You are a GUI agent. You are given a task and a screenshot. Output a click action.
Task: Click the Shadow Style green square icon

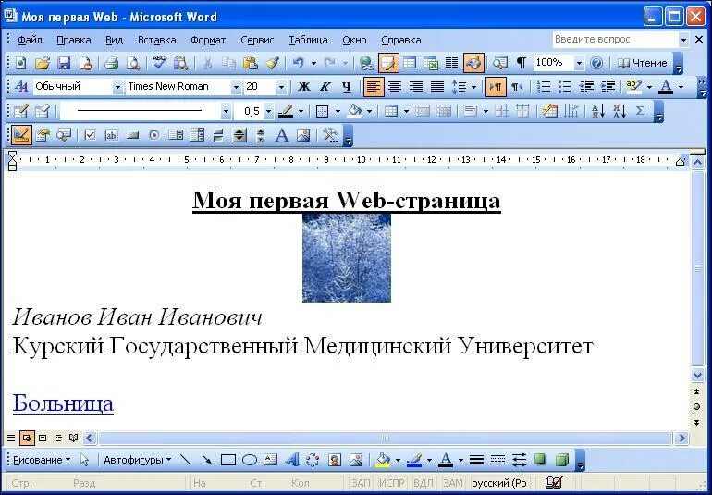coord(540,460)
